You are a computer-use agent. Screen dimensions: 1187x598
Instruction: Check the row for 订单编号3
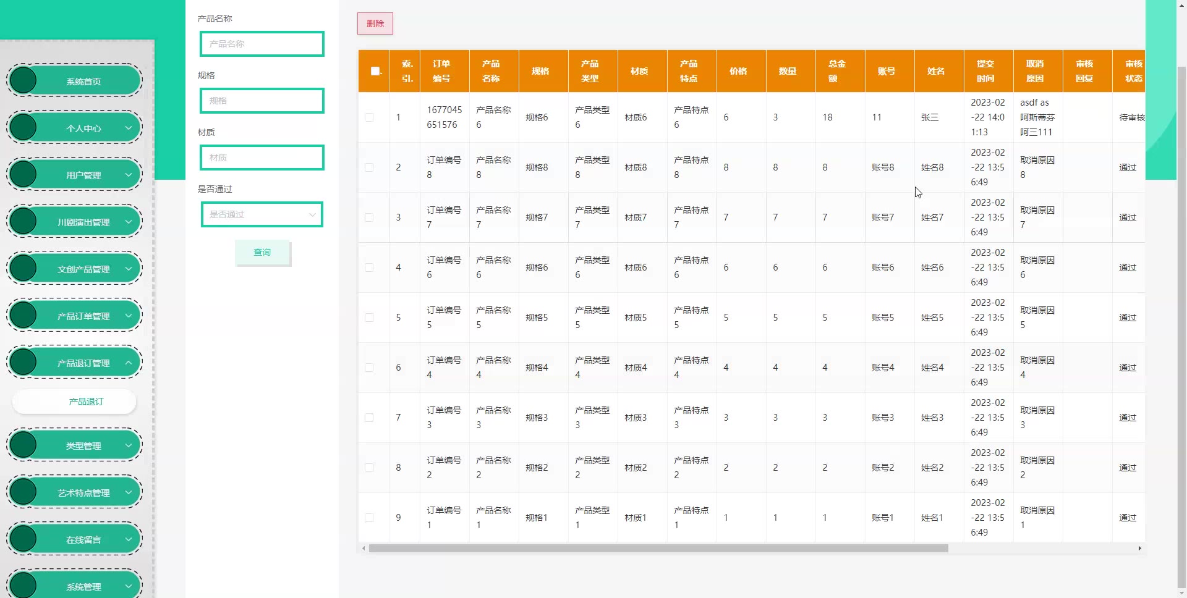[x=369, y=418]
